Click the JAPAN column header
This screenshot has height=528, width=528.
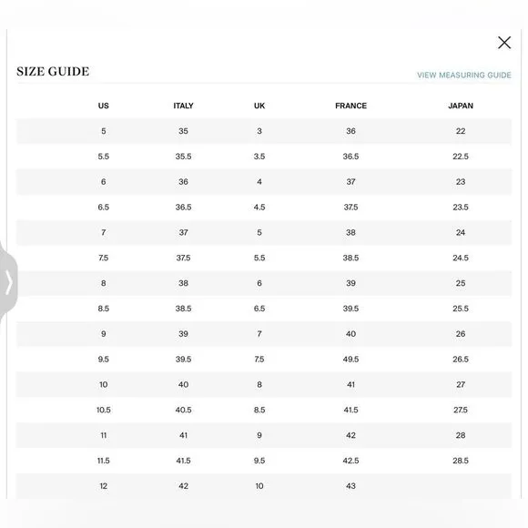point(461,106)
